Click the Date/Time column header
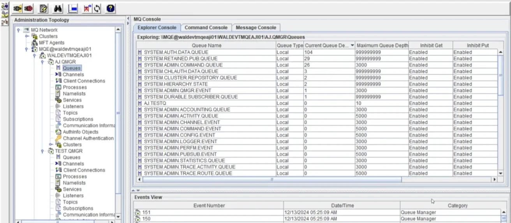 coord(342,206)
